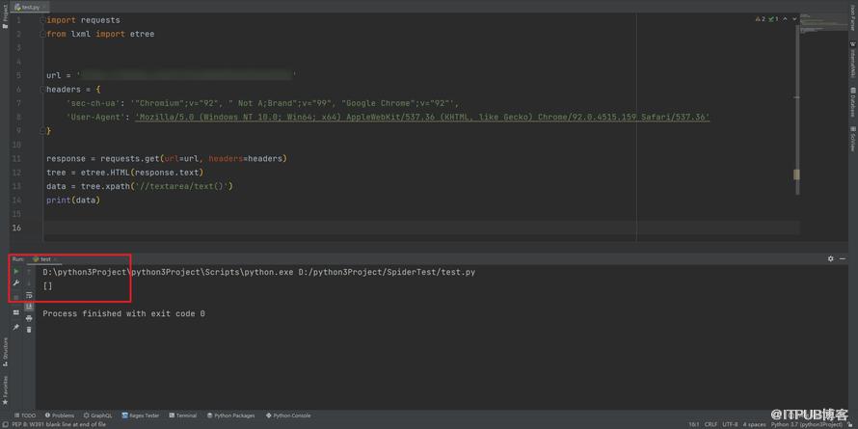Click the up-arrow stack trace icon in Run panel
The width and height of the screenshot is (858, 429).
point(29,272)
